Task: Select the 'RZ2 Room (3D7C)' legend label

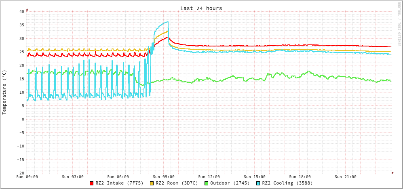Action: pos(177,183)
